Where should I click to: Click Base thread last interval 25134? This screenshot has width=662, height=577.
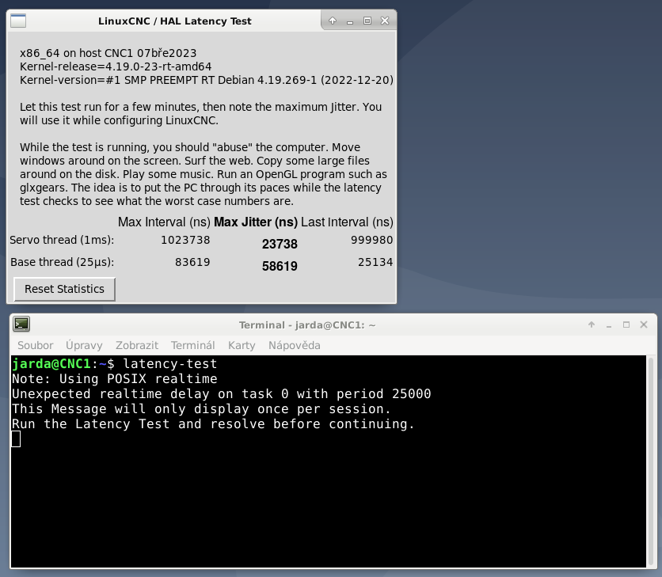coord(375,262)
